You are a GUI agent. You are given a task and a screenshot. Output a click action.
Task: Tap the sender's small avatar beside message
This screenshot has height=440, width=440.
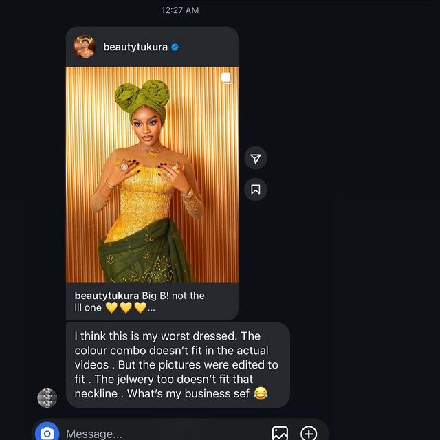pos(47,397)
